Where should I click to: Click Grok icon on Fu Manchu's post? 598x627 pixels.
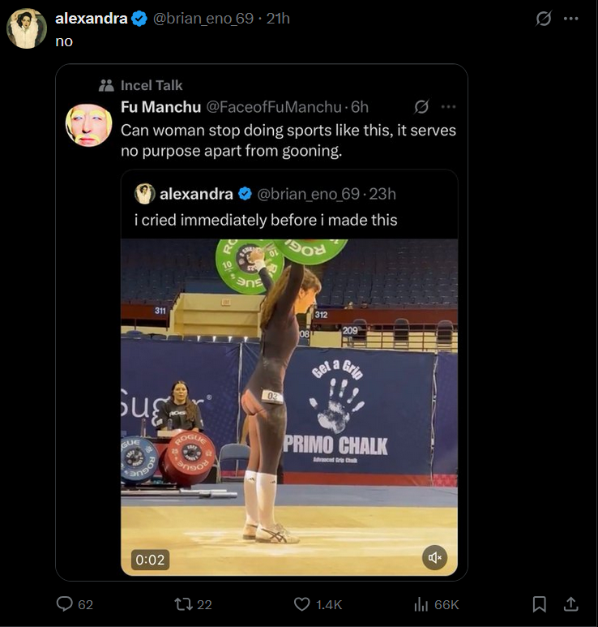click(421, 107)
